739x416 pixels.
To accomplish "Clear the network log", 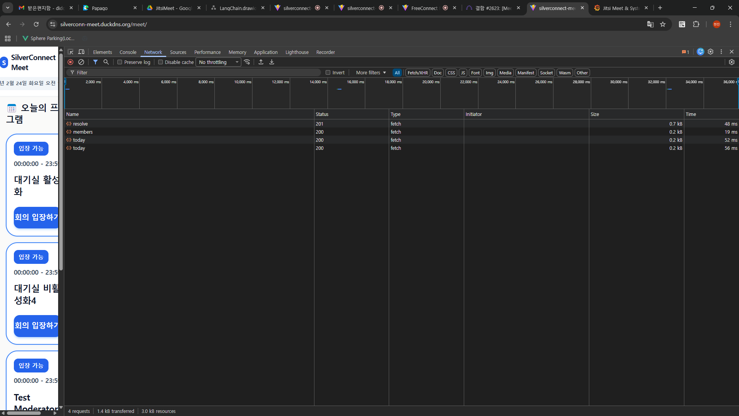I will [81, 62].
